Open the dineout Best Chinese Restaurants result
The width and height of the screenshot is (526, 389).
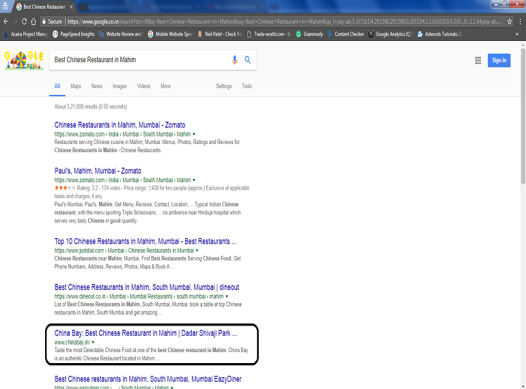point(147,287)
